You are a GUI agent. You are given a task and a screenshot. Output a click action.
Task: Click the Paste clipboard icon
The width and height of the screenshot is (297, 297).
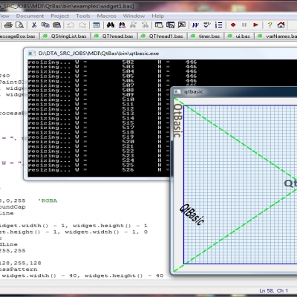point(57,25)
